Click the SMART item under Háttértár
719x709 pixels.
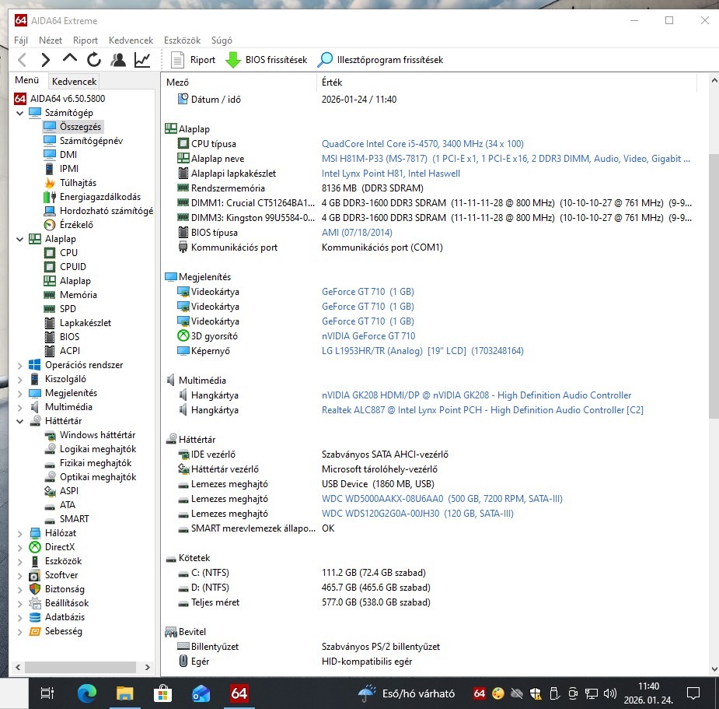pos(74,518)
